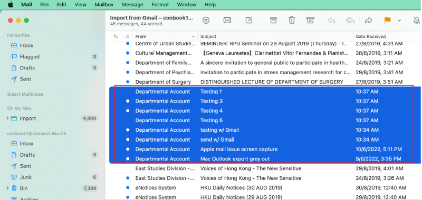The height and width of the screenshot is (200, 422).
Task: Open the File menu
Action: click(x=44, y=5)
